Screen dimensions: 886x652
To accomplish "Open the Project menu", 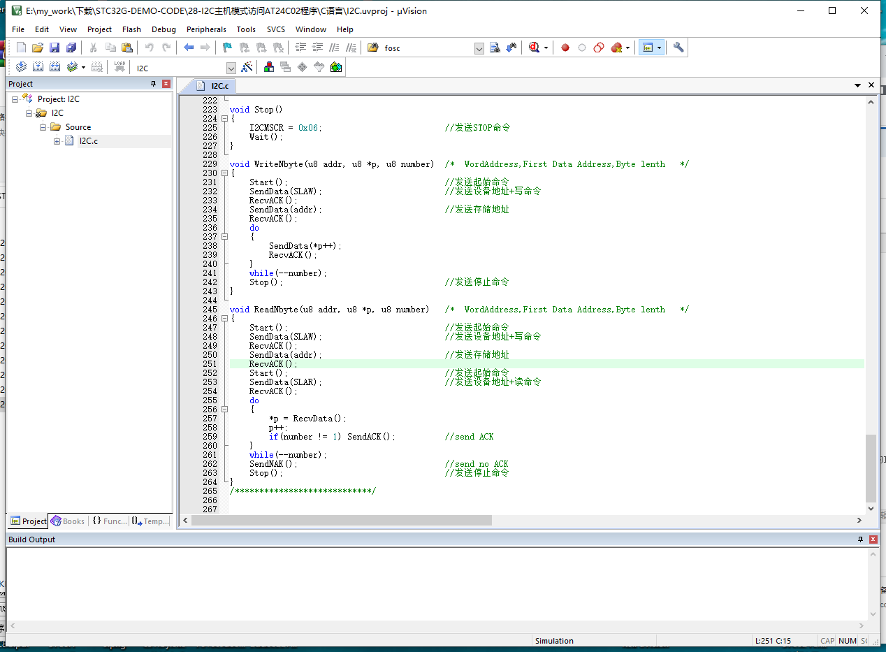I will pos(99,29).
